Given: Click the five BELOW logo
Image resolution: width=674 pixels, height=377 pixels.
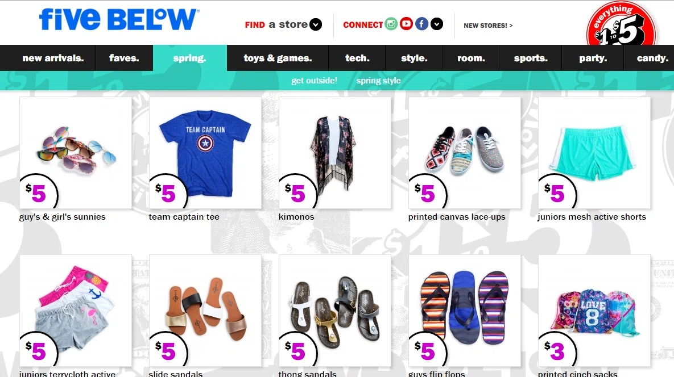Looking at the screenshot, I should (x=119, y=20).
